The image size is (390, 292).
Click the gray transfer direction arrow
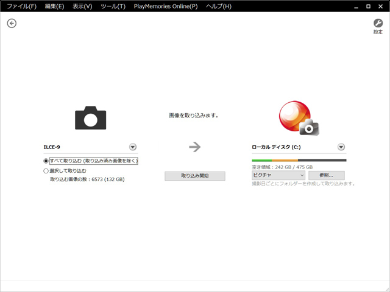point(194,147)
